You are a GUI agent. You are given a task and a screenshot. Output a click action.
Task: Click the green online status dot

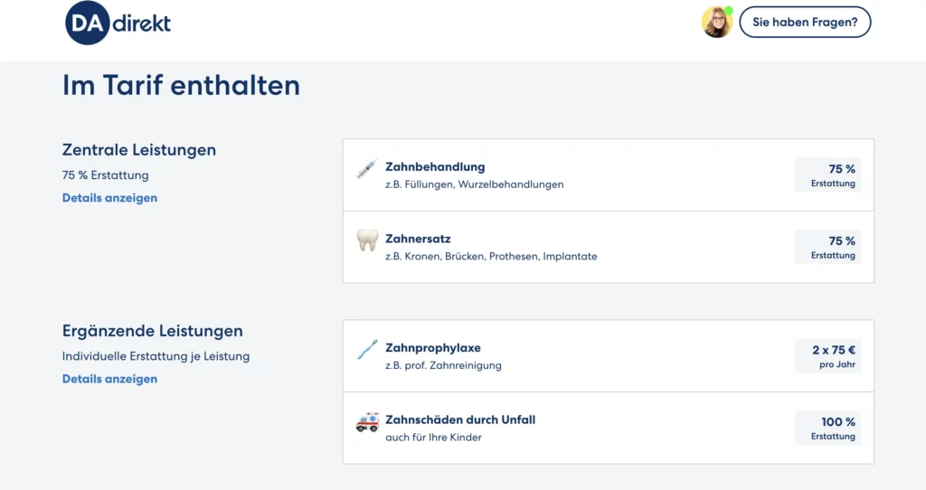tap(729, 11)
